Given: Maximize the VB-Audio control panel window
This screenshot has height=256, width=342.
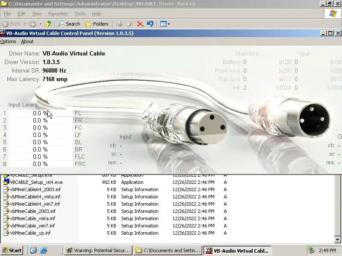Looking at the screenshot, I should [x=330, y=33].
